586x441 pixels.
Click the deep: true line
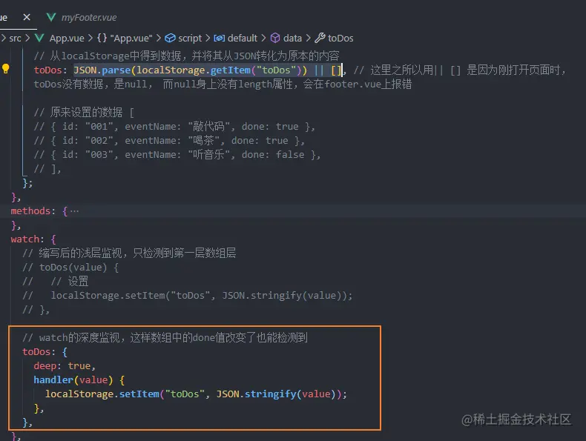point(65,366)
